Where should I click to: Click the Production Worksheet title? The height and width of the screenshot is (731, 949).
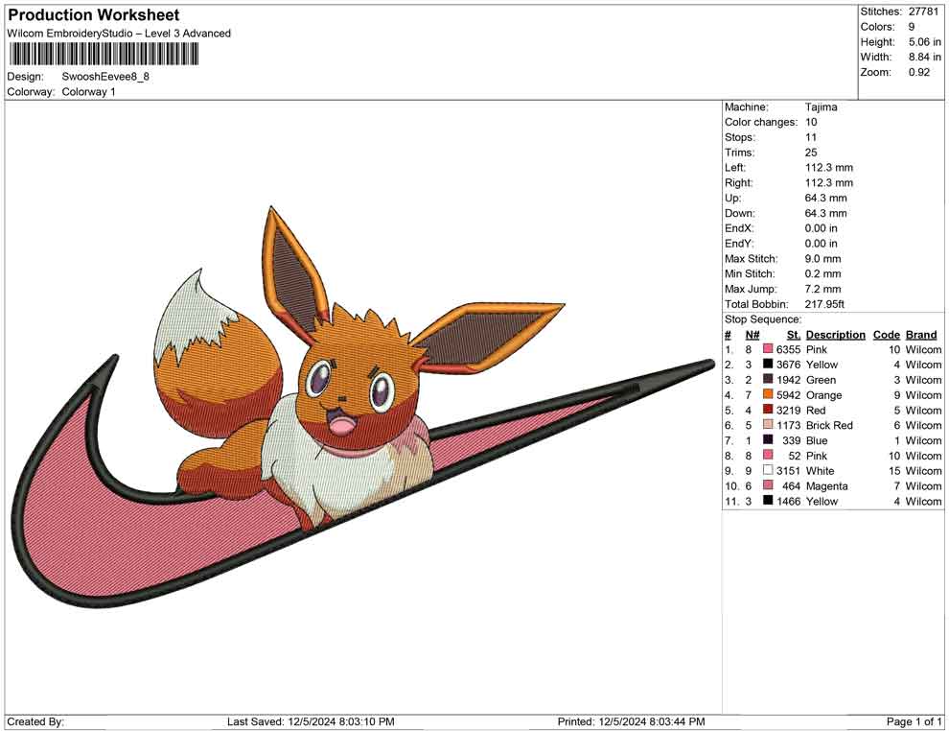point(93,15)
